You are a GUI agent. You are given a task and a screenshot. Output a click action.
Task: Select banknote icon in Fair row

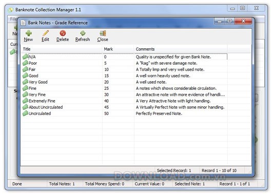coord(25,69)
